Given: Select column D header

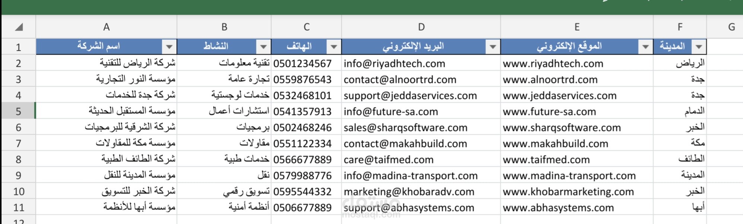Looking at the screenshot, I should tap(421, 27).
